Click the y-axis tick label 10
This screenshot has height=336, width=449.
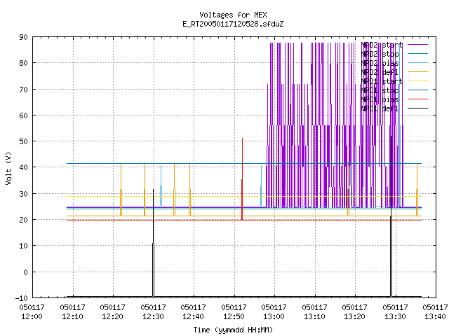[23, 246]
